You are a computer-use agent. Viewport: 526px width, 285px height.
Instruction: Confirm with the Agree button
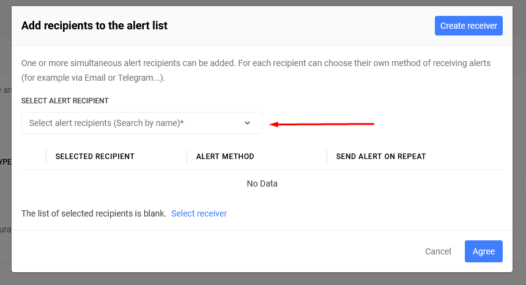pos(483,251)
